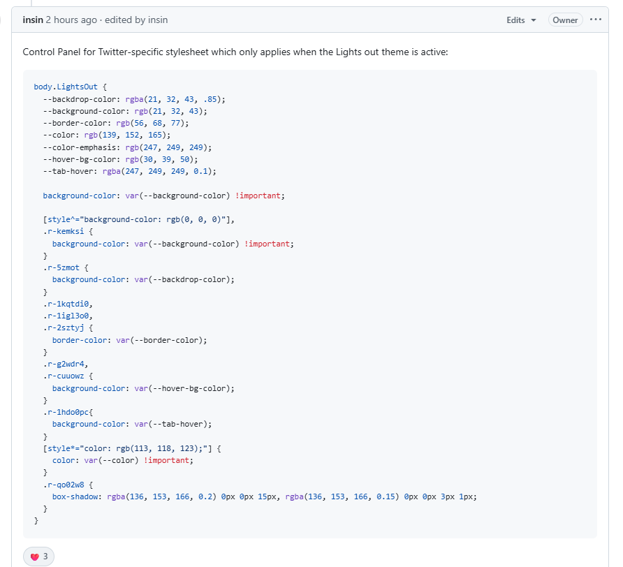Click the '.r-1igl3o0,' selector line
Screen dimensions: 623x567
click(68, 316)
